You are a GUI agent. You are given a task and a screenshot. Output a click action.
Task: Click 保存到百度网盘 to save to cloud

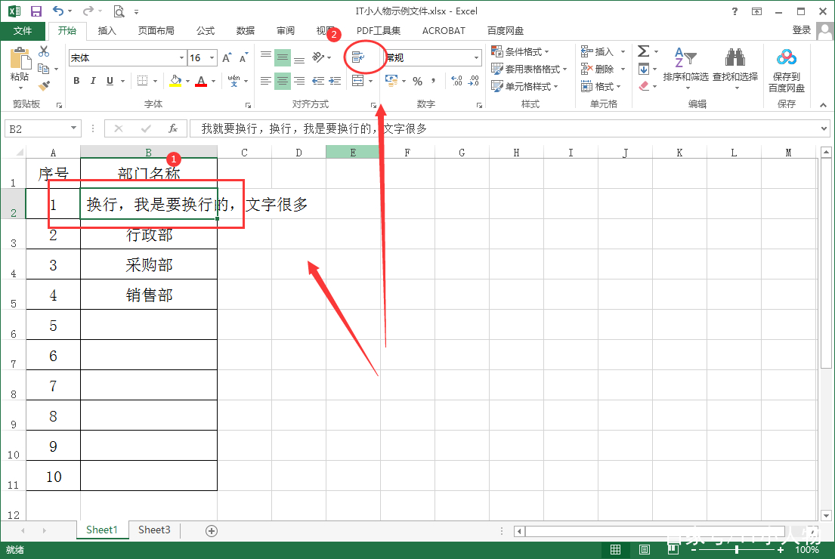click(787, 68)
